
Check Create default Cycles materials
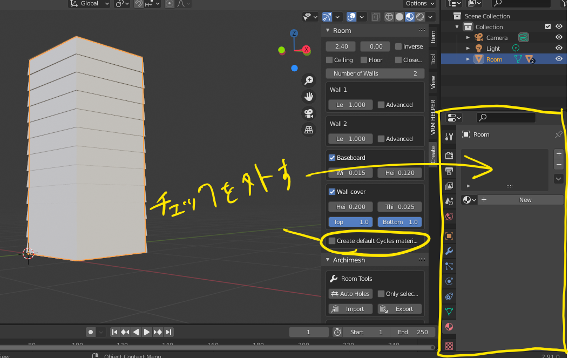click(x=331, y=241)
